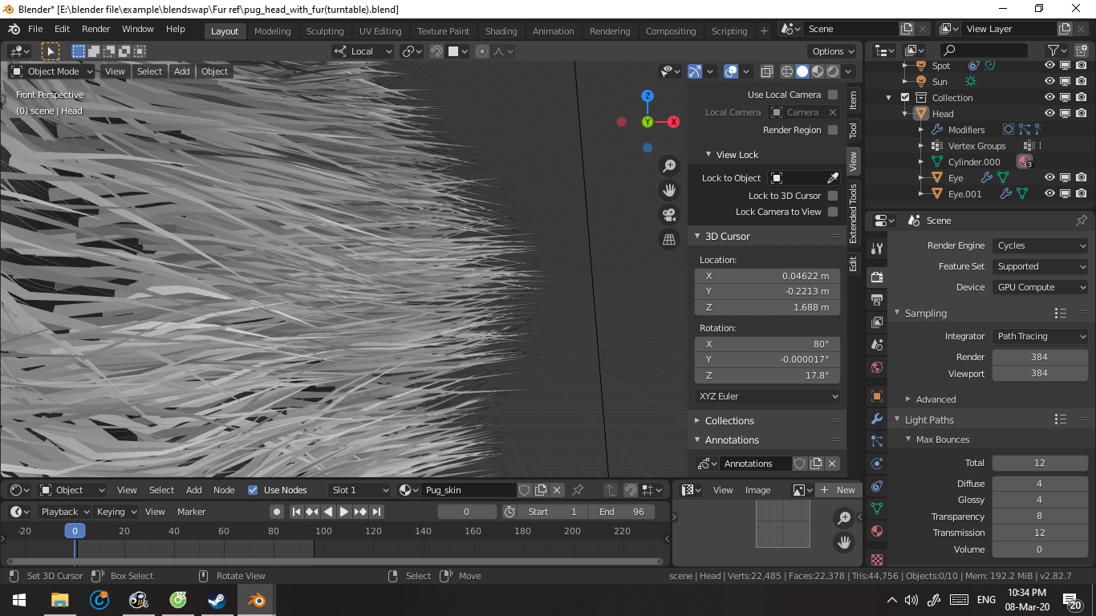Open the Render Engine dropdown
This screenshot has width=1096, height=616.
pos(1040,245)
